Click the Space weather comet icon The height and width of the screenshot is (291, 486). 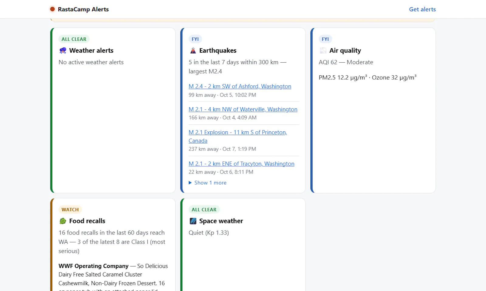193,221
